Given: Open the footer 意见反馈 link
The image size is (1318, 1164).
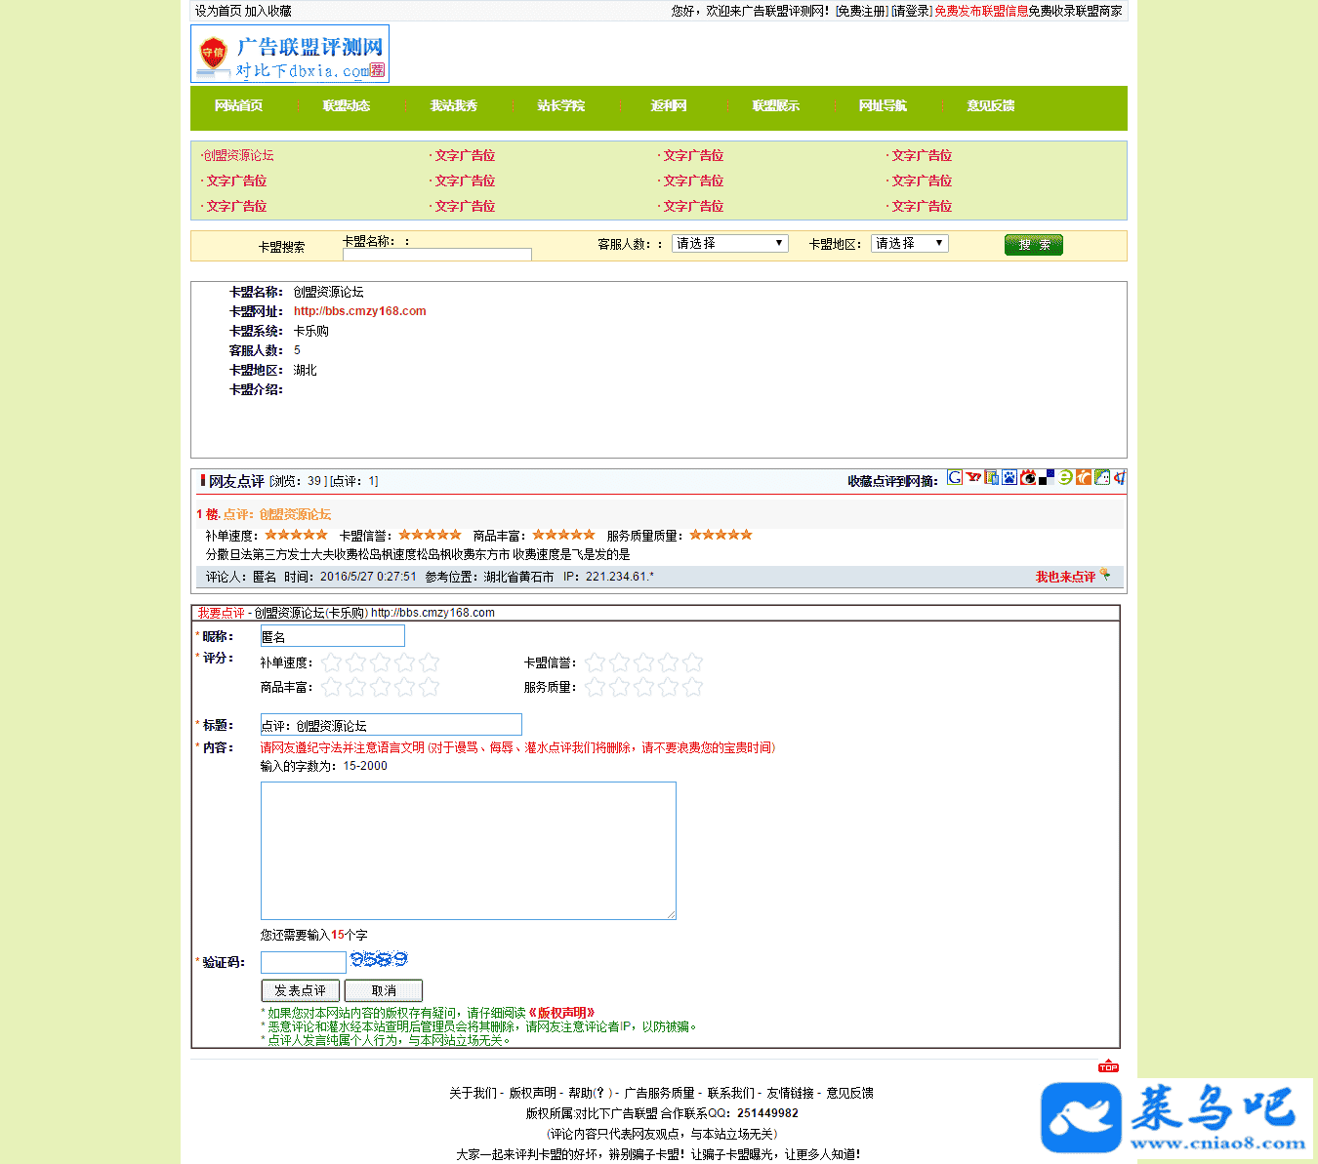Looking at the screenshot, I should pyautogui.click(x=850, y=1093).
